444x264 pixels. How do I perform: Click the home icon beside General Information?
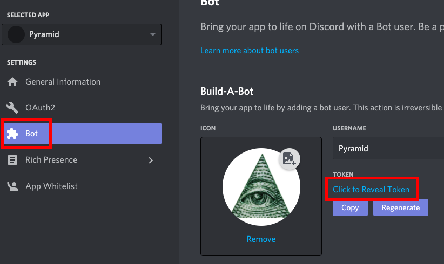point(12,82)
